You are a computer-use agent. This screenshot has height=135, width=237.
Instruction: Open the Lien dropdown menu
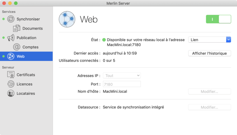click(x=210, y=40)
